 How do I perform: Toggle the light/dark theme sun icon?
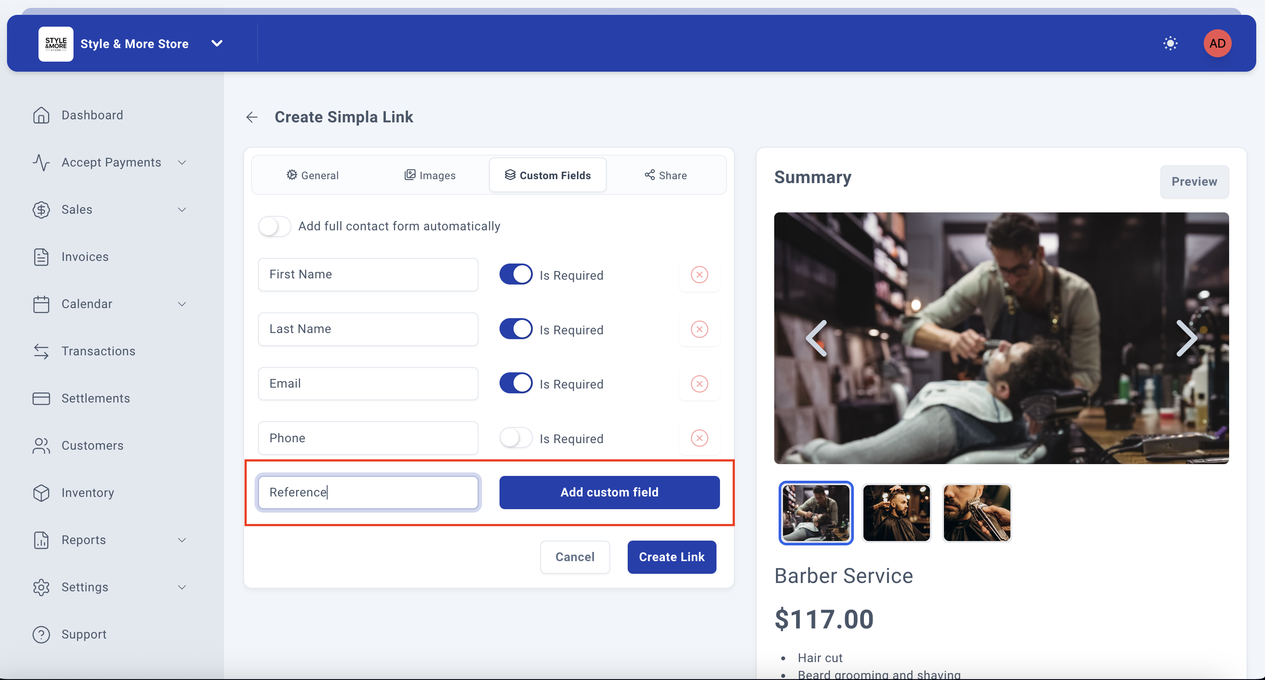1170,43
